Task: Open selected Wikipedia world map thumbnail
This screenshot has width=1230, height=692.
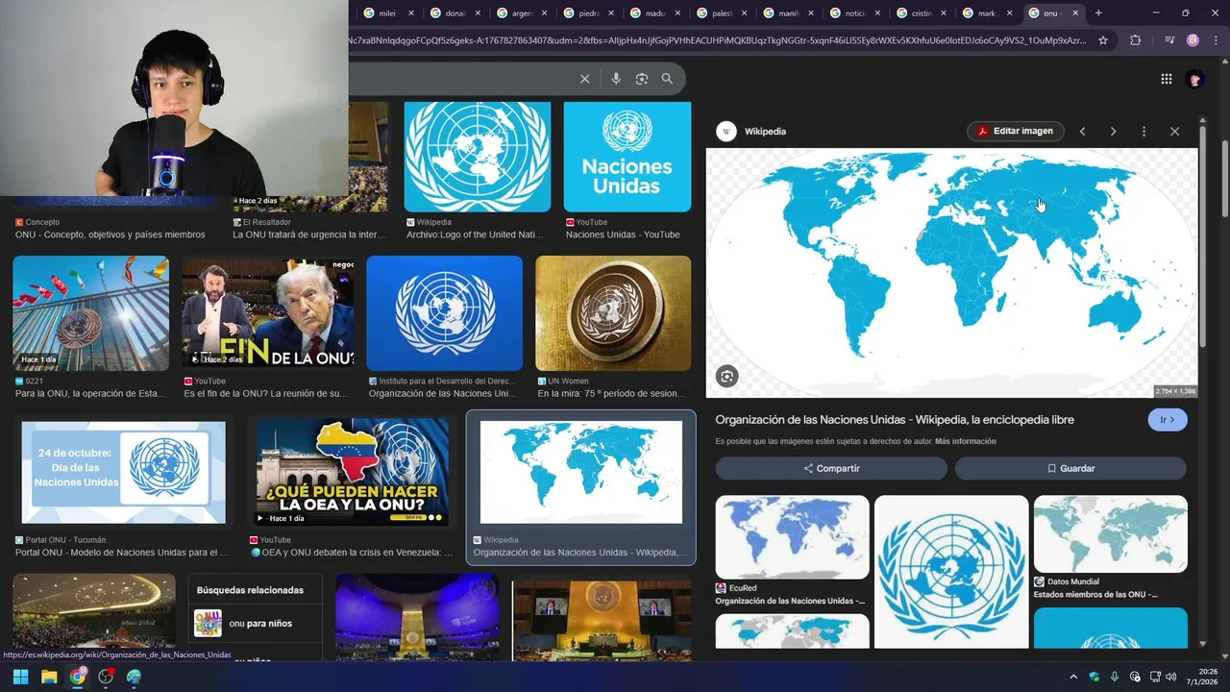Action: coord(580,472)
